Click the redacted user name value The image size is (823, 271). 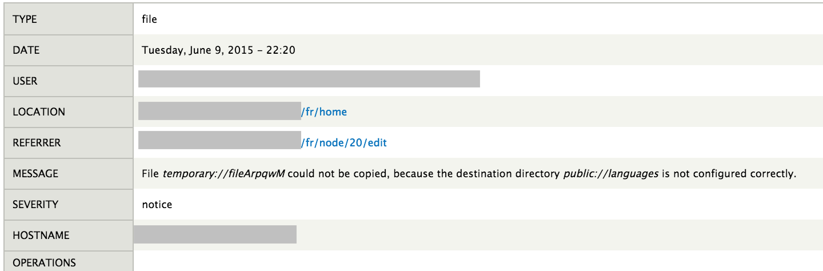click(x=309, y=79)
